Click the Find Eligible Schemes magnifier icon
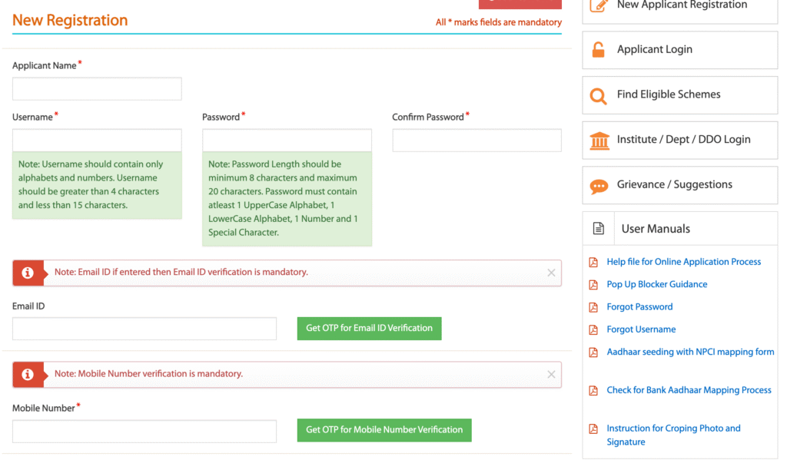The image size is (787, 460). (x=598, y=95)
